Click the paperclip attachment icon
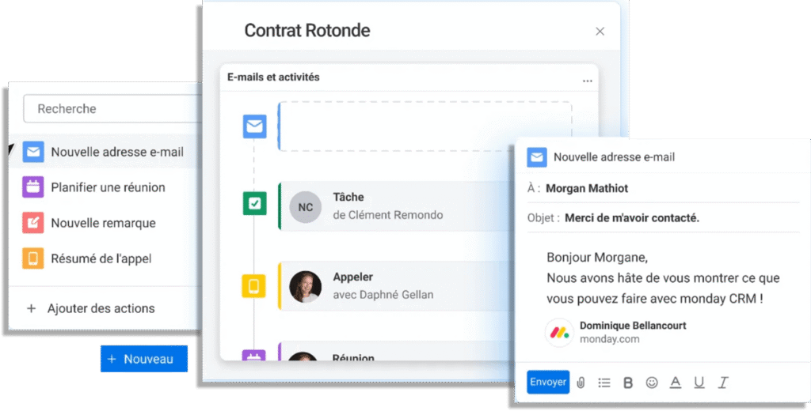 pos(581,383)
